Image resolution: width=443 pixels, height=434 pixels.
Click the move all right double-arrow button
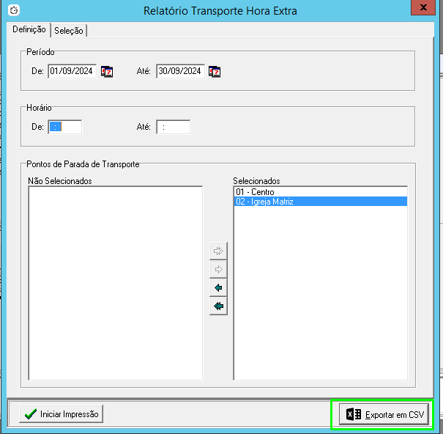click(x=217, y=251)
